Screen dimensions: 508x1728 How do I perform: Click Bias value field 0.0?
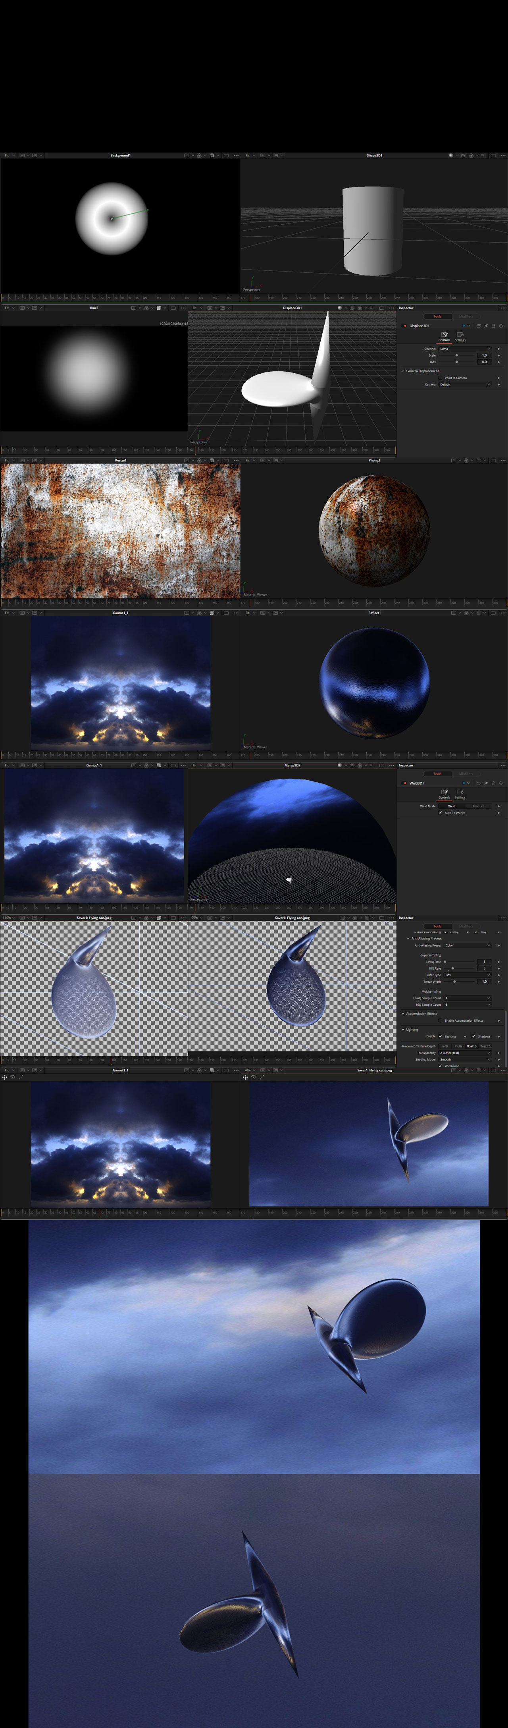[x=485, y=362]
